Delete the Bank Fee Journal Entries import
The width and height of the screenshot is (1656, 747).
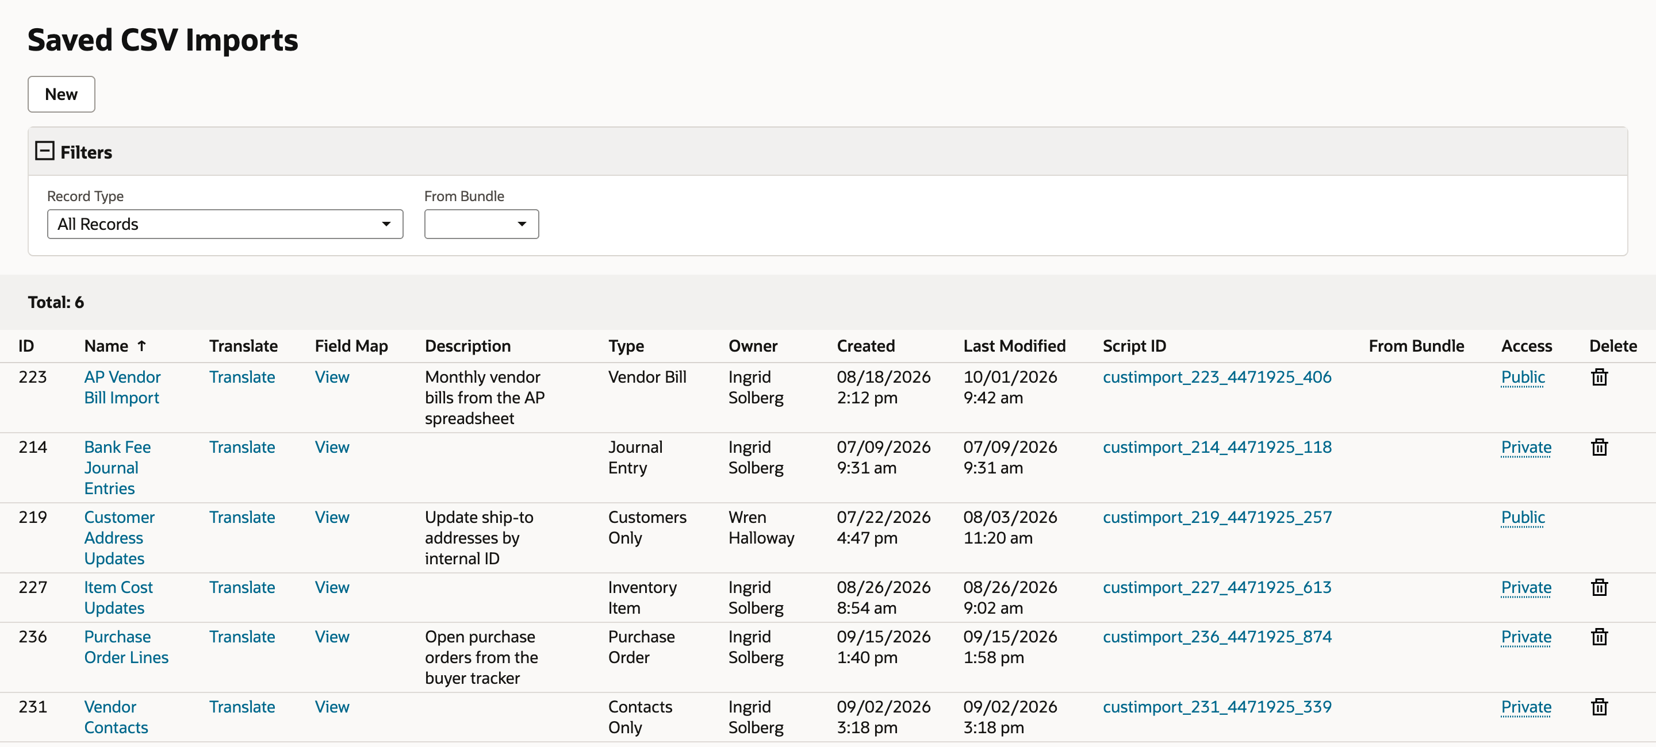[x=1598, y=447]
